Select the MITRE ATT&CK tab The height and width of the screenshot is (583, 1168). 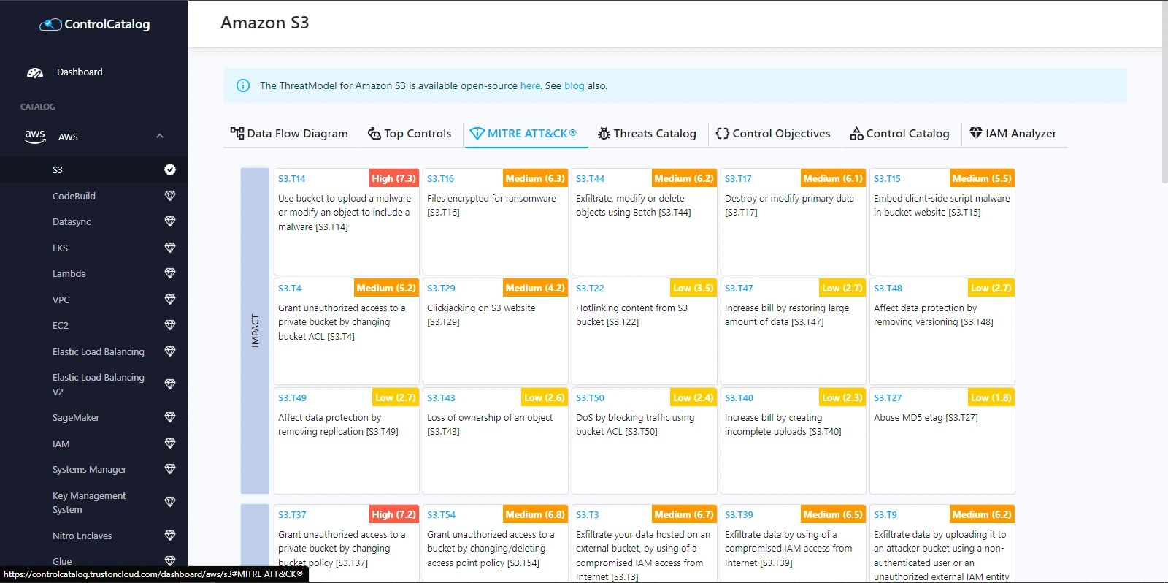pos(523,133)
